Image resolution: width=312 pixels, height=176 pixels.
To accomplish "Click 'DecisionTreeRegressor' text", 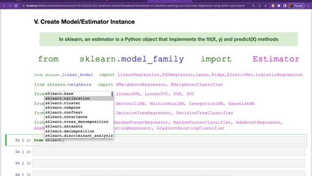I will coord(143,113).
